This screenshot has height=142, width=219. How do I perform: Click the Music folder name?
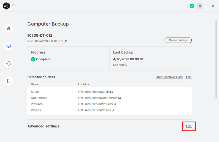tap(35, 92)
